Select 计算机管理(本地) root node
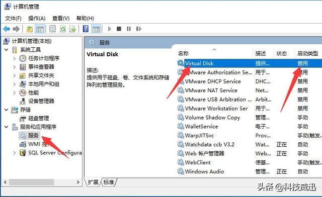 point(31,41)
